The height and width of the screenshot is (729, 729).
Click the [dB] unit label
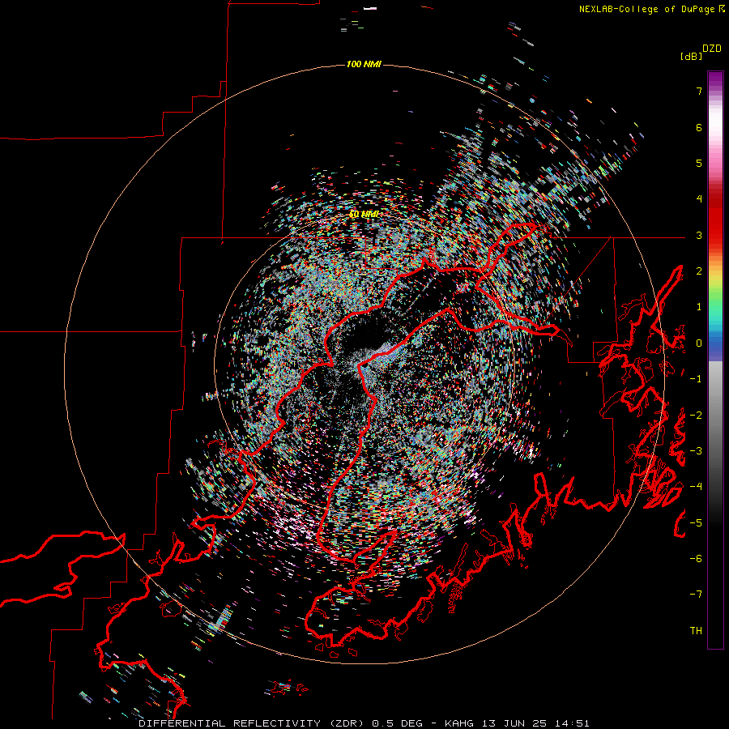[692, 56]
